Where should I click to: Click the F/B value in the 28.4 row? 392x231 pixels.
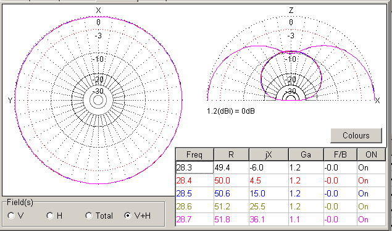pos(340,180)
